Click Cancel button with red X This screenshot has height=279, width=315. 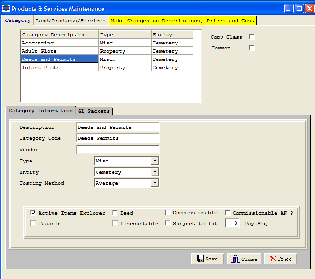point(281,259)
